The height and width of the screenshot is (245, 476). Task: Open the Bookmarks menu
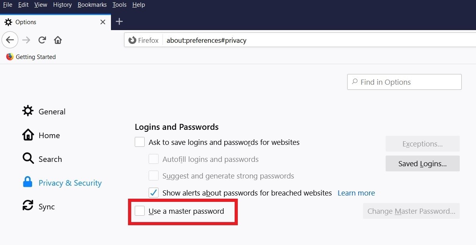coord(92,5)
